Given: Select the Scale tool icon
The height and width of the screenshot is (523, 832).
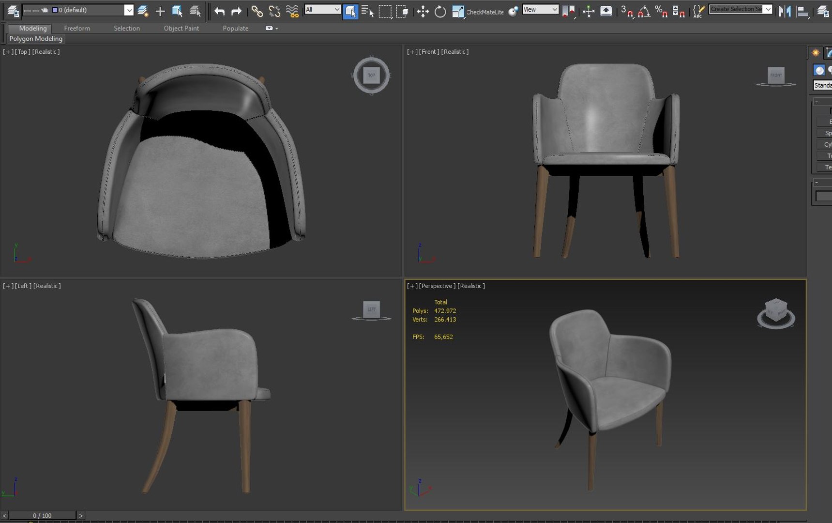Looking at the screenshot, I should point(457,11).
